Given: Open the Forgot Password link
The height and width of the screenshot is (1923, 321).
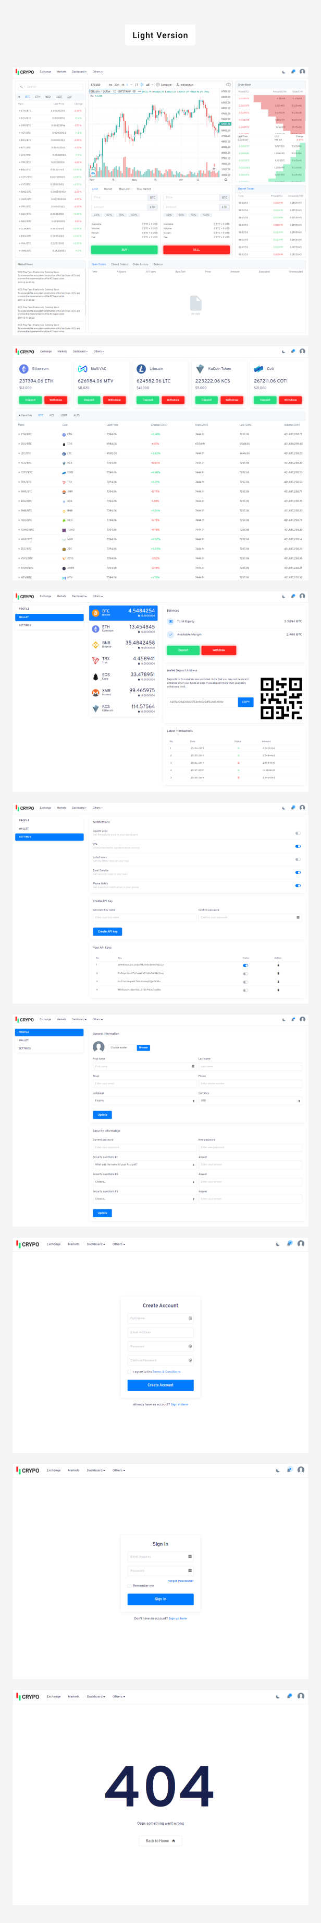Looking at the screenshot, I should click(x=180, y=1580).
